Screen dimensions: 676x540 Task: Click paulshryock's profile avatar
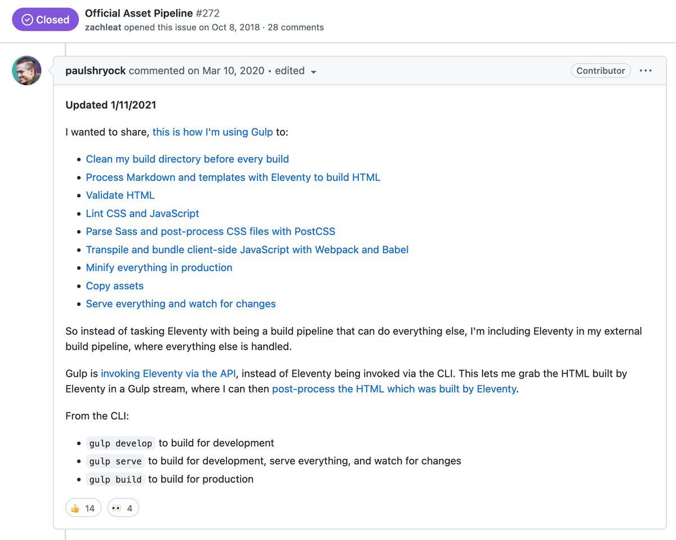(x=26, y=70)
